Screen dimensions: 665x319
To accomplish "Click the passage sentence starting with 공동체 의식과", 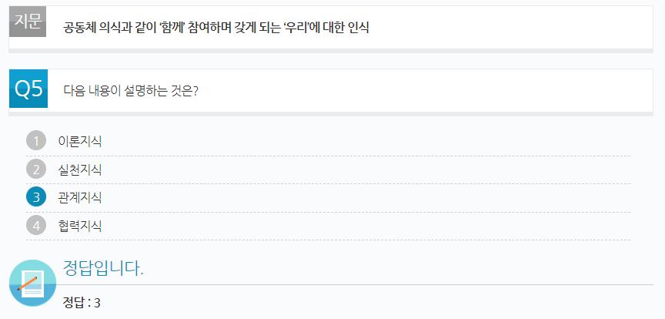I will 216,28.
